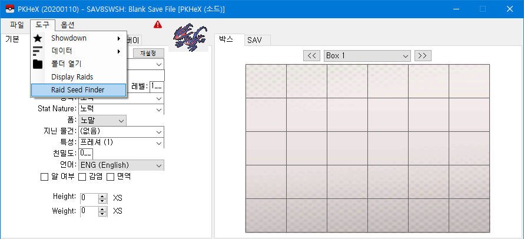Toggle the 감염 checkbox
The image size is (524, 239).
pos(82,177)
